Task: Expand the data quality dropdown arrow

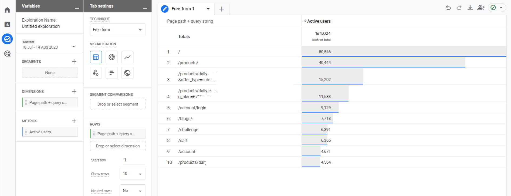Action: pos(501,8)
